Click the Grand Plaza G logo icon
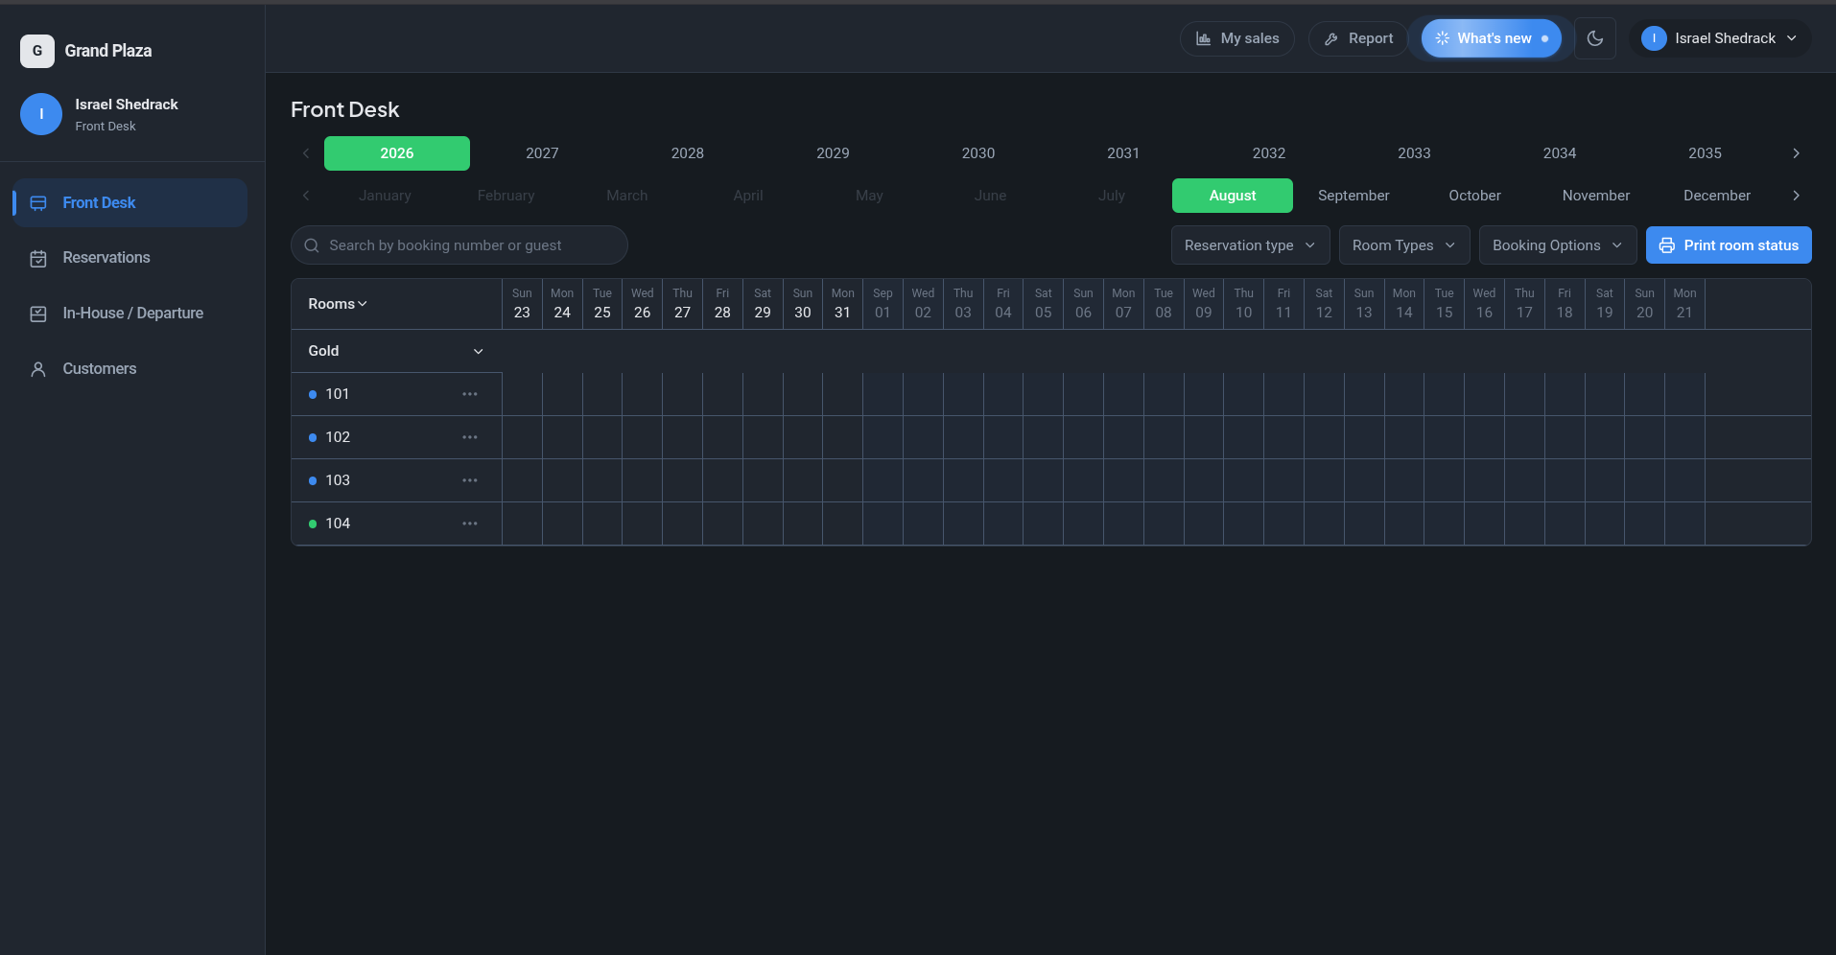Viewport: 1836px width, 955px height. tap(37, 51)
